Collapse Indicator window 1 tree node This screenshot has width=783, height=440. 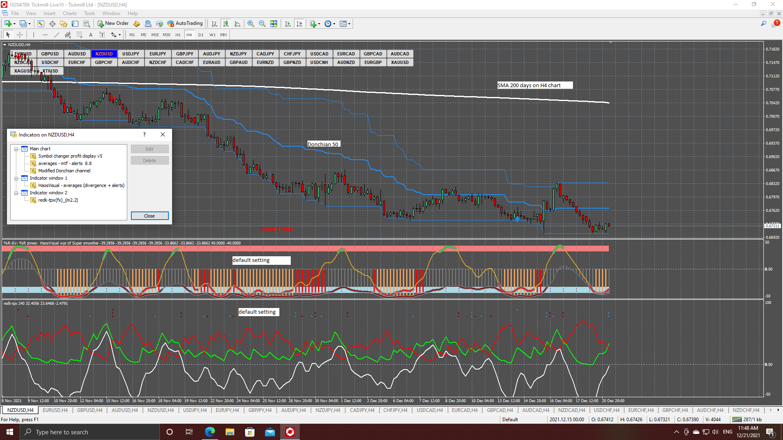[16, 178]
